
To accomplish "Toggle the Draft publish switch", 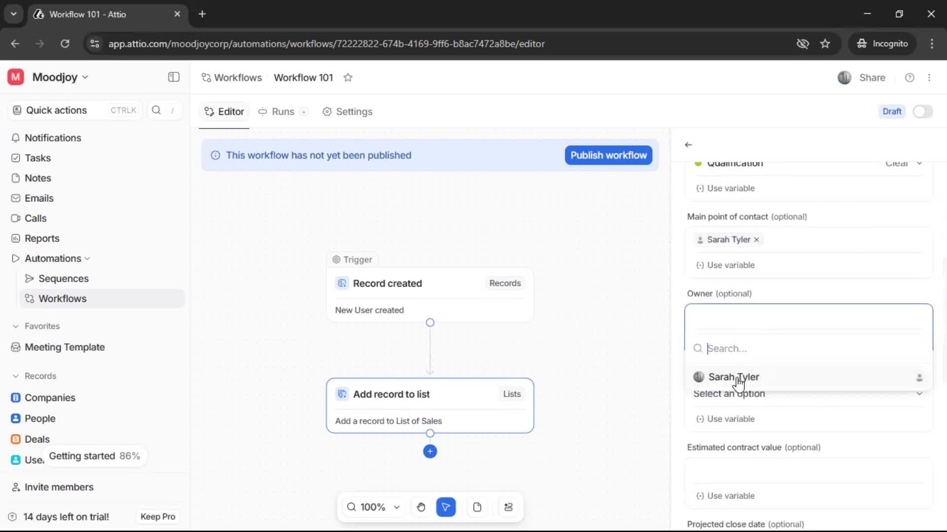I will point(922,111).
